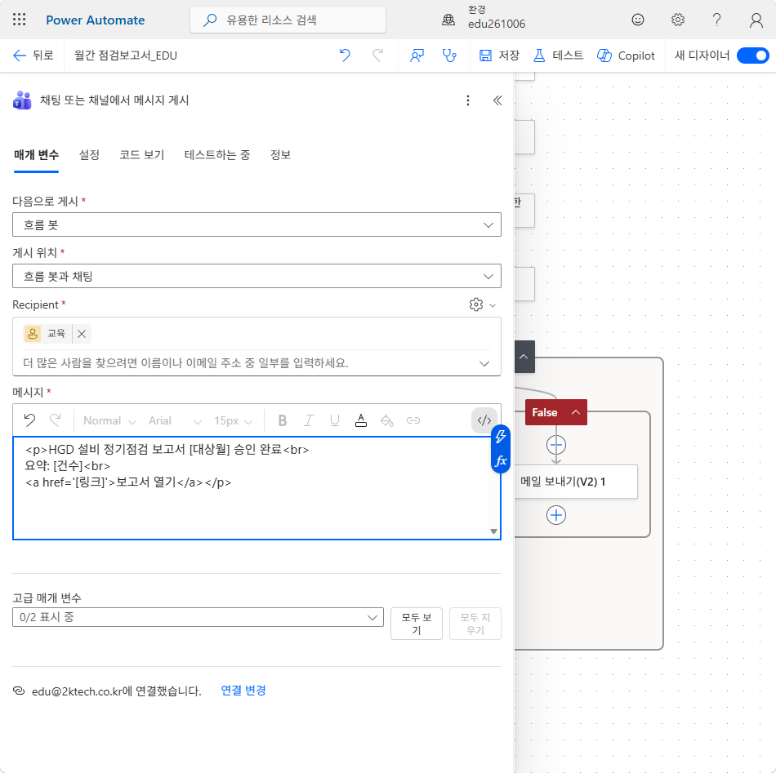Insert a link with the link icon
Viewport: 776px width, 773px height.
pyautogui.click(x=413, y=420)
